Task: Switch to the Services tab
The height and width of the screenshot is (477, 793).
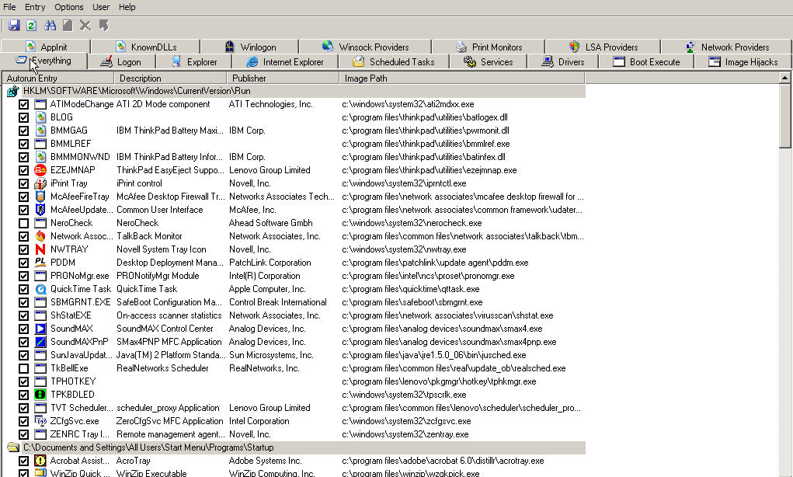Action: click(x=488, y=61)
